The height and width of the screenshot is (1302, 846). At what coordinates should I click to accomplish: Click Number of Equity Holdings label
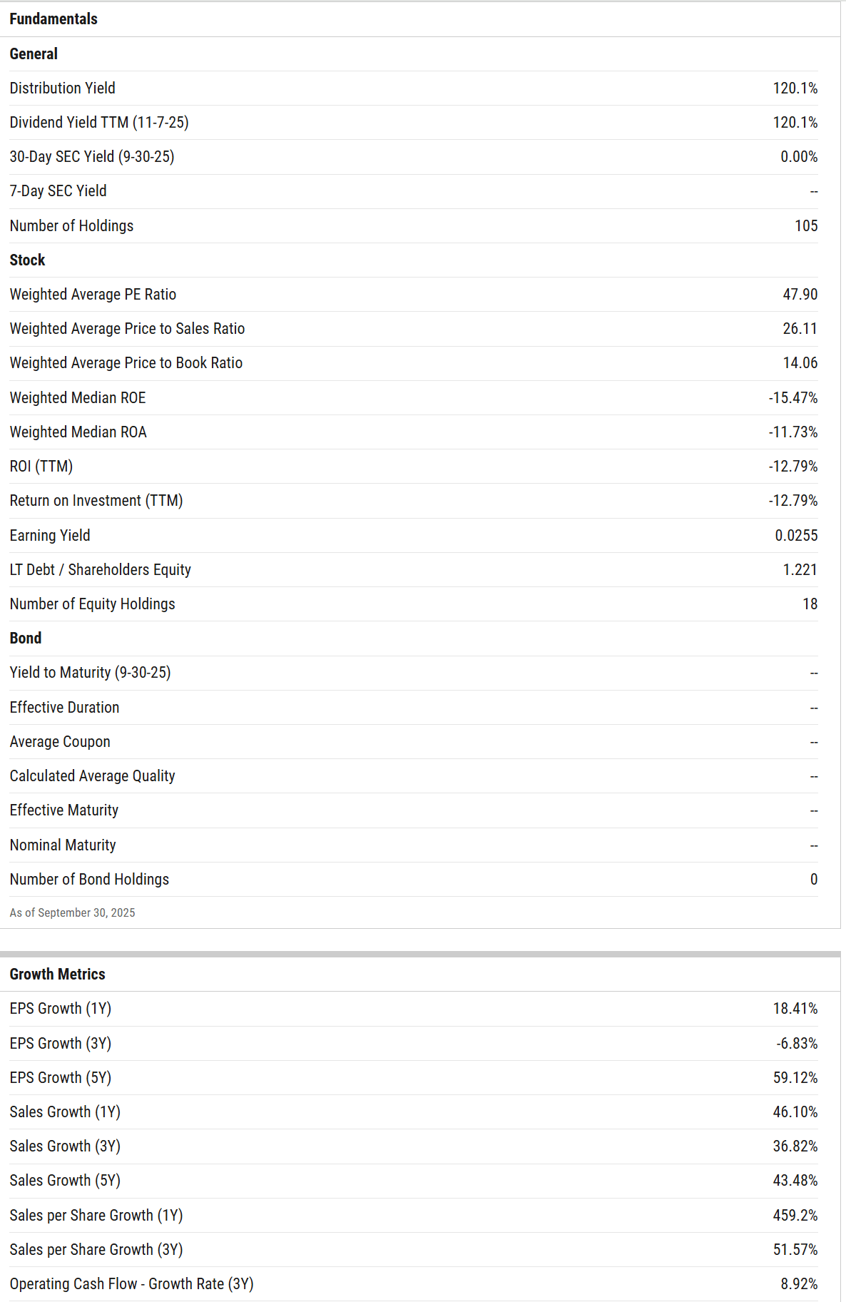click(x=92, y=604)
